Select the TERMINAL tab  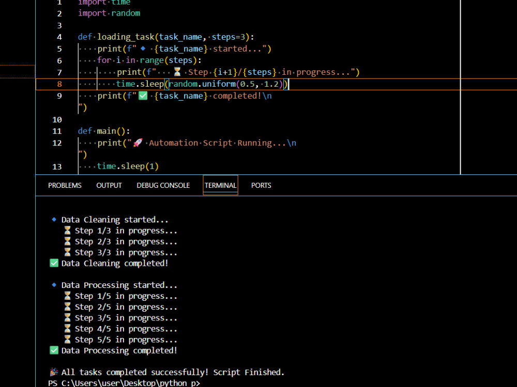pos(220,185)
